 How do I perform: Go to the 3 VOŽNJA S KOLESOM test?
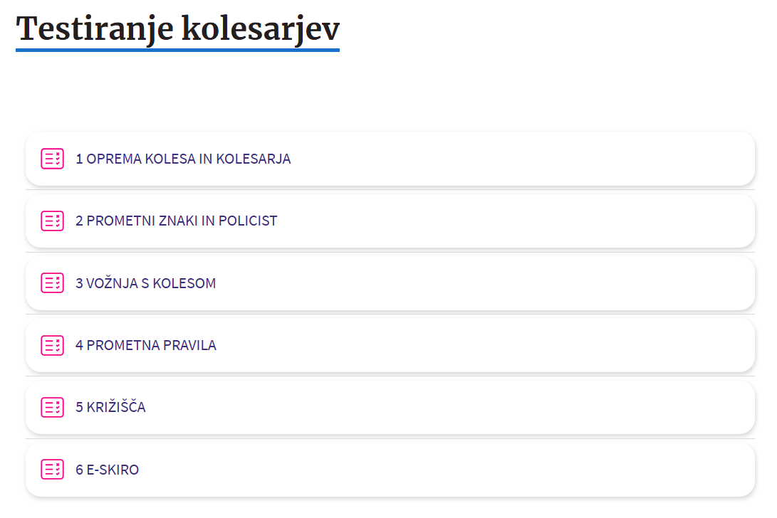pyautogui.click(x=145, y=283)
